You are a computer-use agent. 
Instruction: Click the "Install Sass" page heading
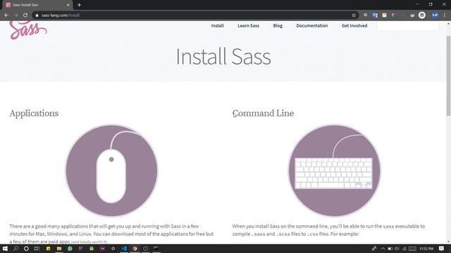click(223, 56)
